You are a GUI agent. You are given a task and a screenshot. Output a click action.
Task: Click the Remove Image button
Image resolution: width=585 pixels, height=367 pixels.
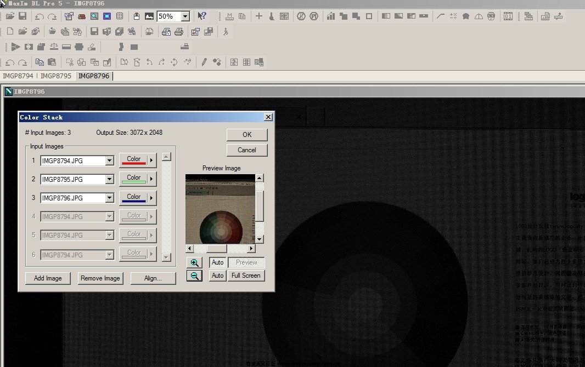pos(100,278)
